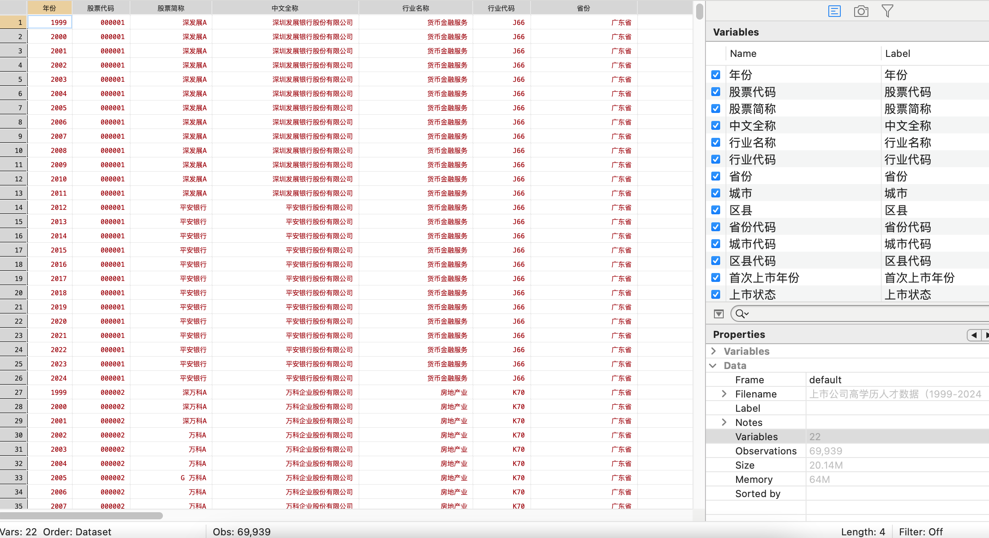Expand the Filename property row
This screenshot has width=989, height=538.
click(724, 394)
